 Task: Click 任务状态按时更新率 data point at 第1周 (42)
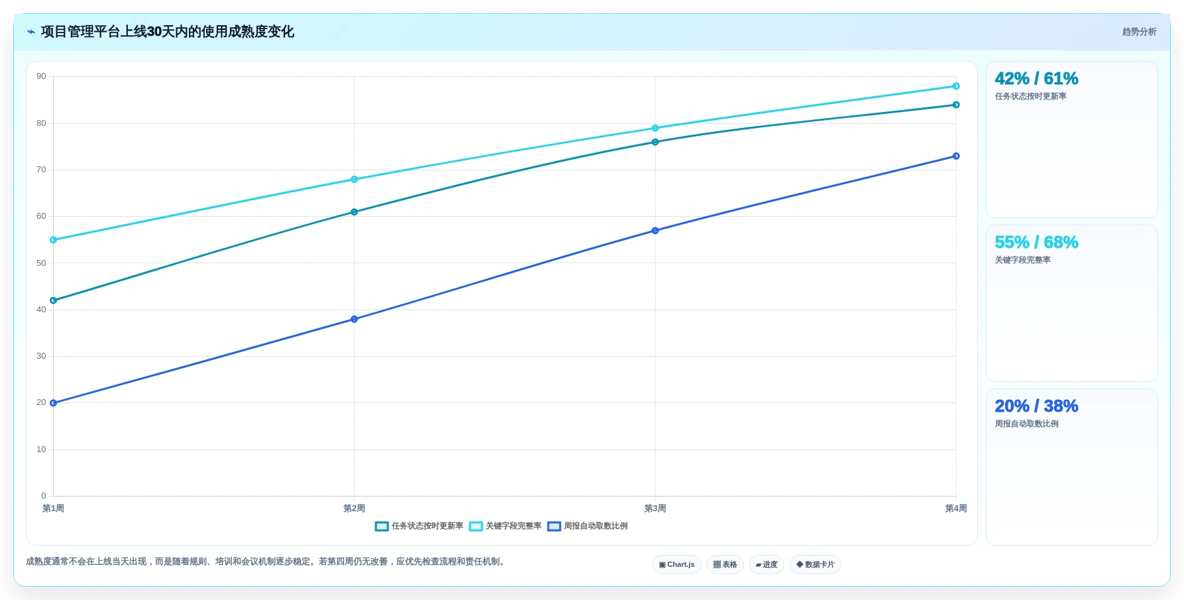click(x=54, y=300)
